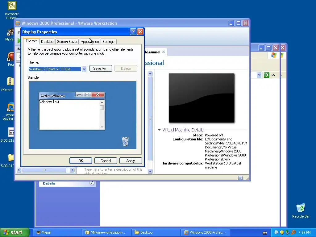Click the black virtual machine screen thumbnail

202,98
